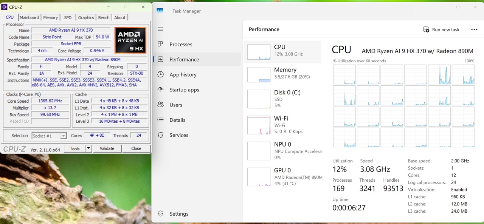This screenshot has width=484, height=224.
Task: Toggle the hamburger navigation menu
Action: pos(161,29)
